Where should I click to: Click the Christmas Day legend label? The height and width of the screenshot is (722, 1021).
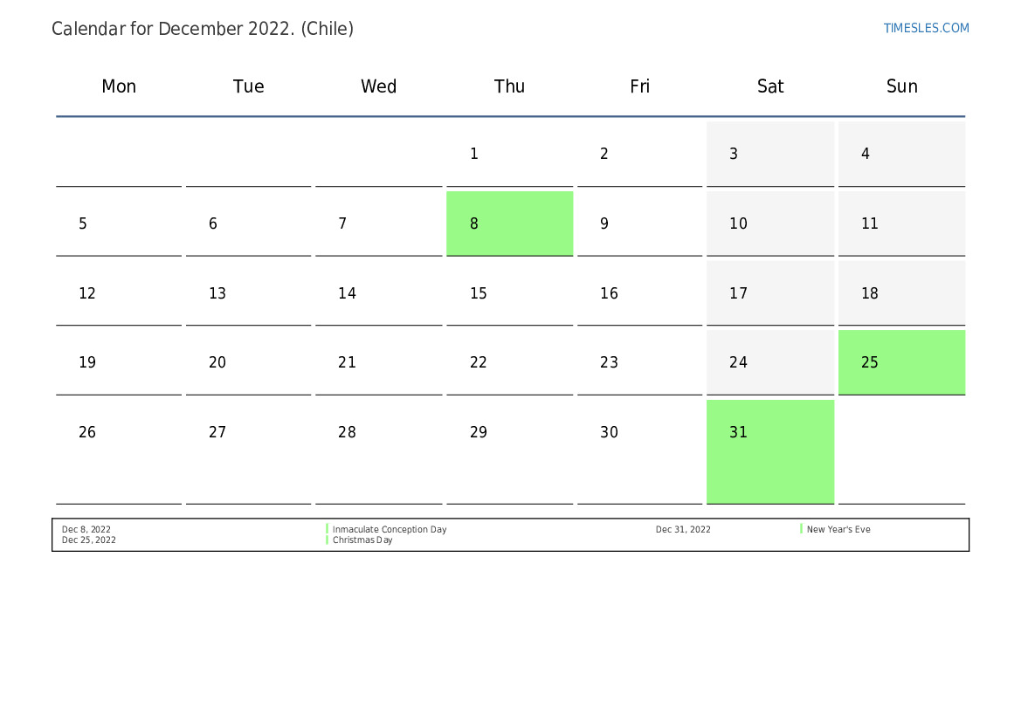pos(362,540)
